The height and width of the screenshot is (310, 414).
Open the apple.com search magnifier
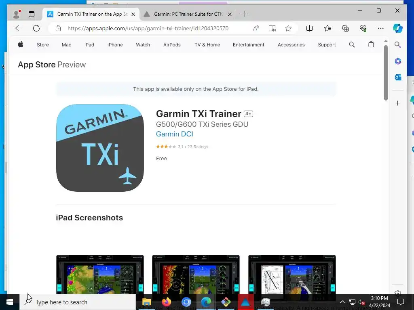click(352, 44)
